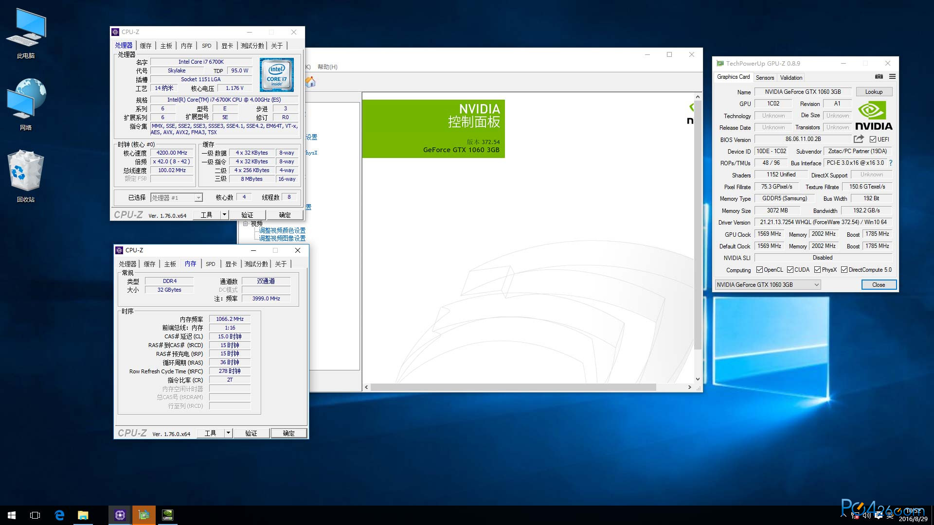Open Task View from the taskbar
Viewport: 934px width, 525px height.
point(35,515)
